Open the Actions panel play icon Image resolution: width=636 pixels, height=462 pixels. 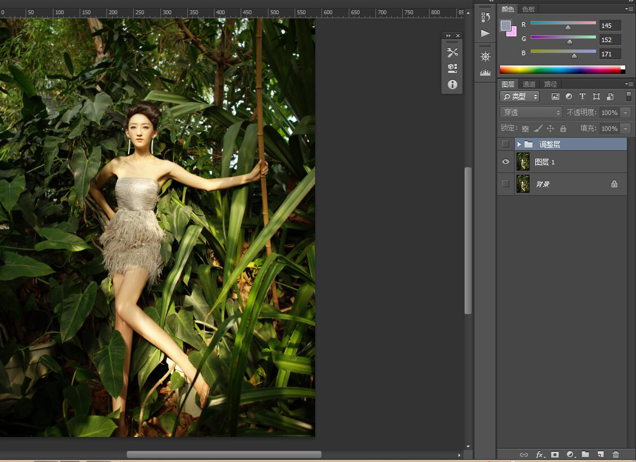point(485,34)
